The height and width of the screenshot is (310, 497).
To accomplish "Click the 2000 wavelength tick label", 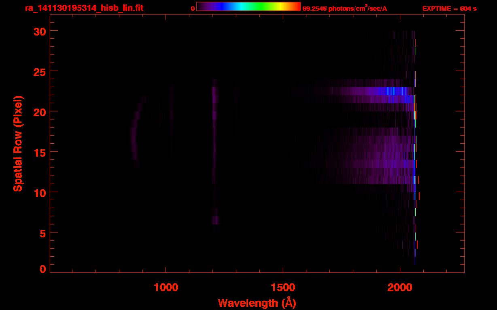I will click(x=400, y=287).
